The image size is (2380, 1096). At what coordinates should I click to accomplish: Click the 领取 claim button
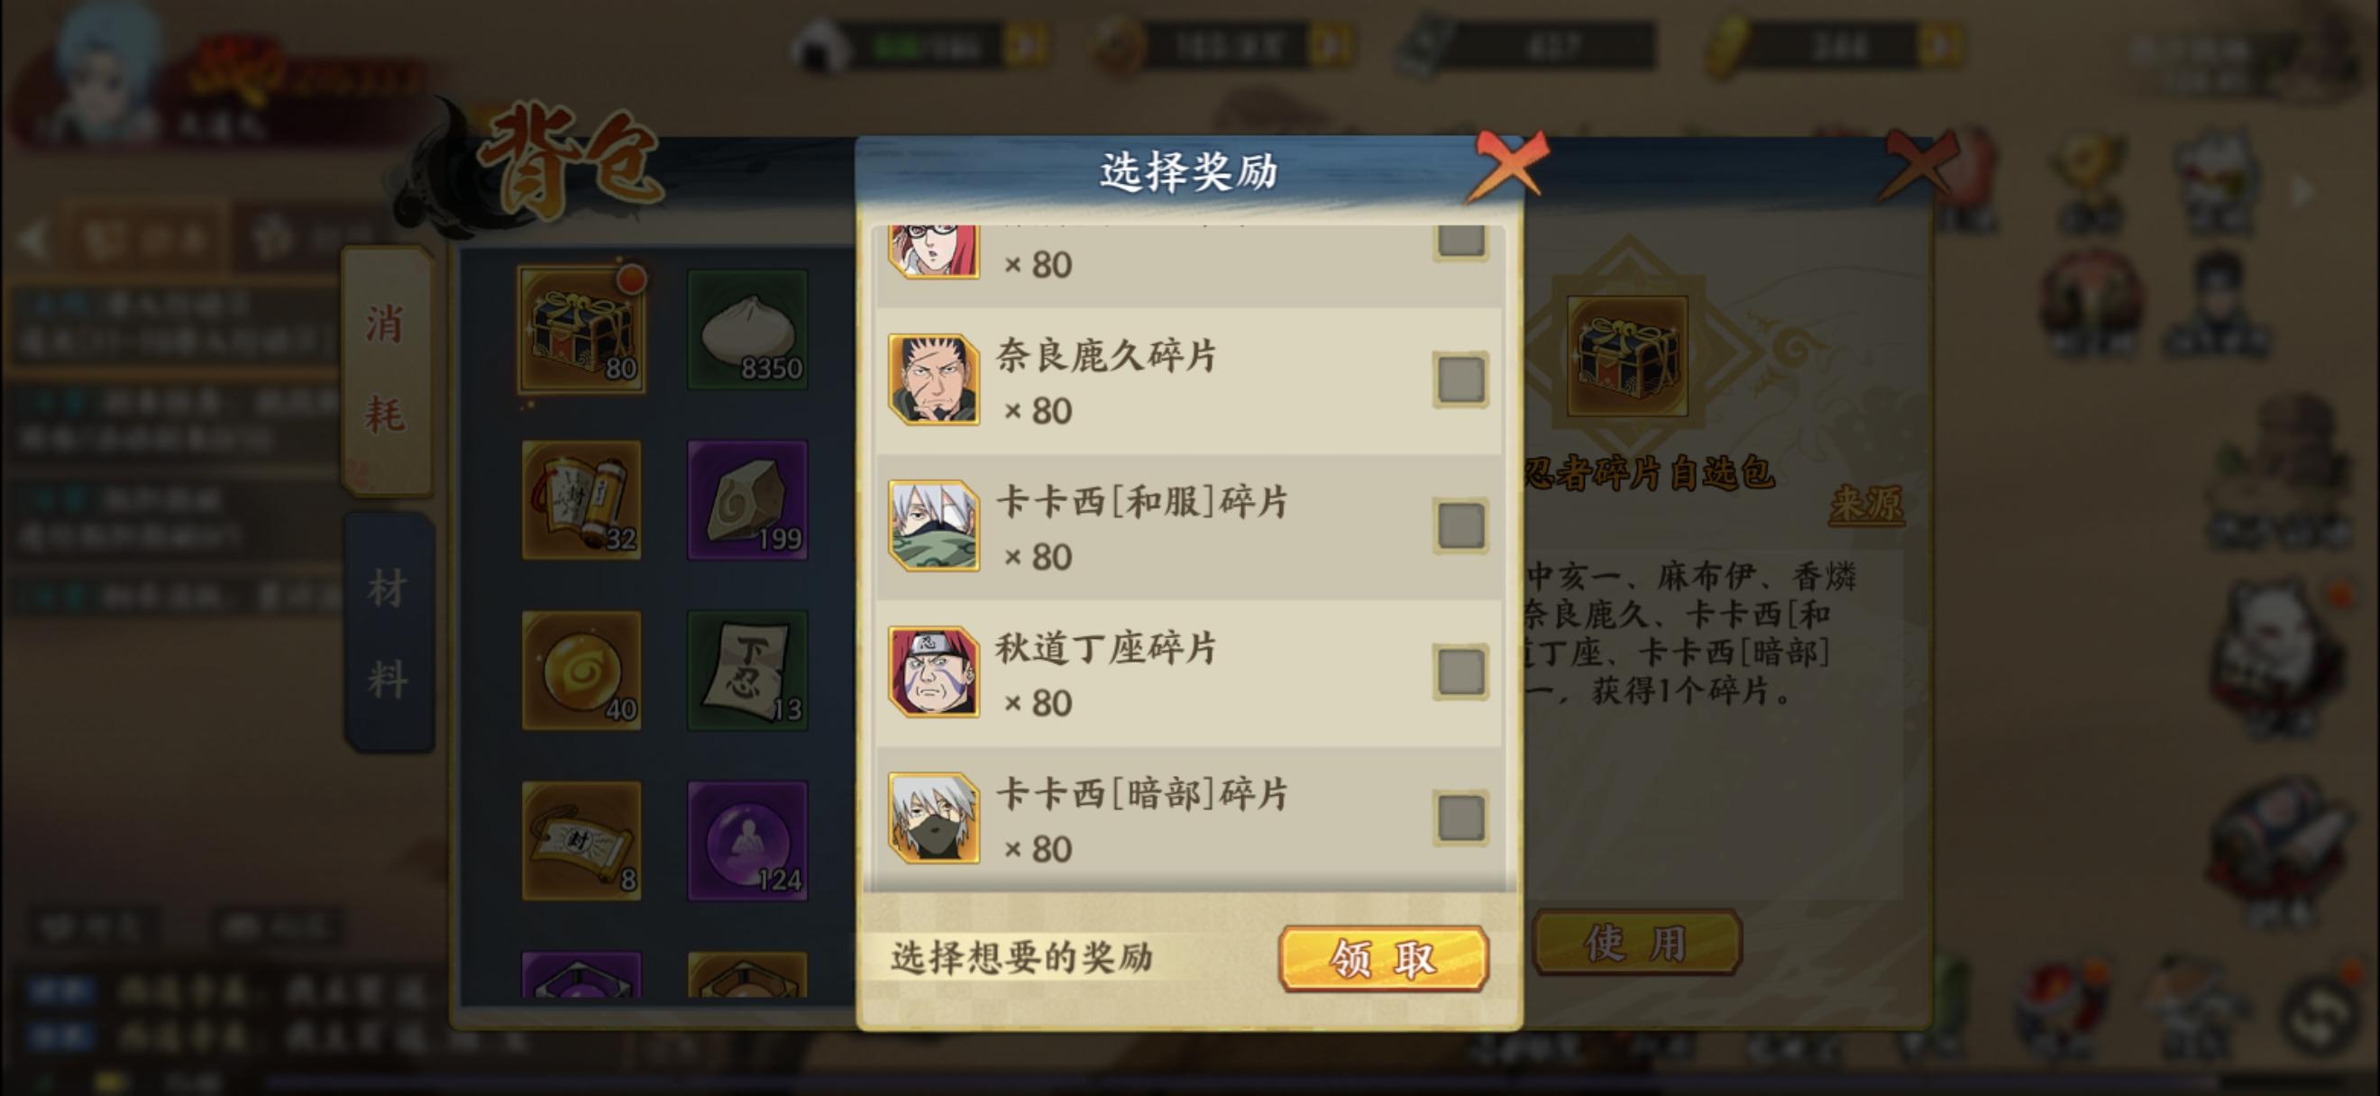[x=1383, y=959]
